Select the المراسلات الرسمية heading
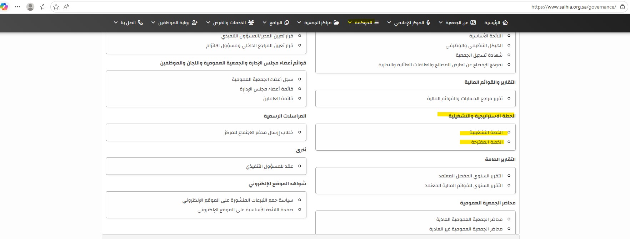 (285, 116)
